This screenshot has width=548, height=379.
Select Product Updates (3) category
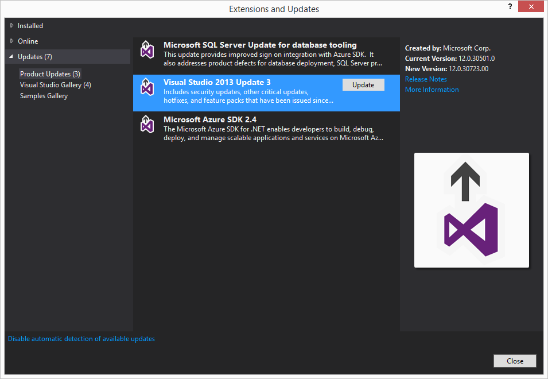(x=50, y=74)
